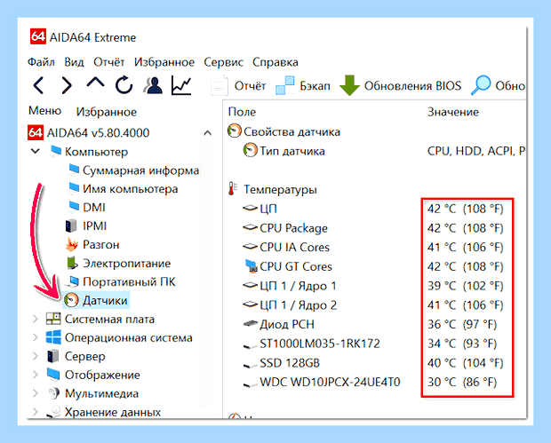Open the user profile toolbar icon

(153, 85)
